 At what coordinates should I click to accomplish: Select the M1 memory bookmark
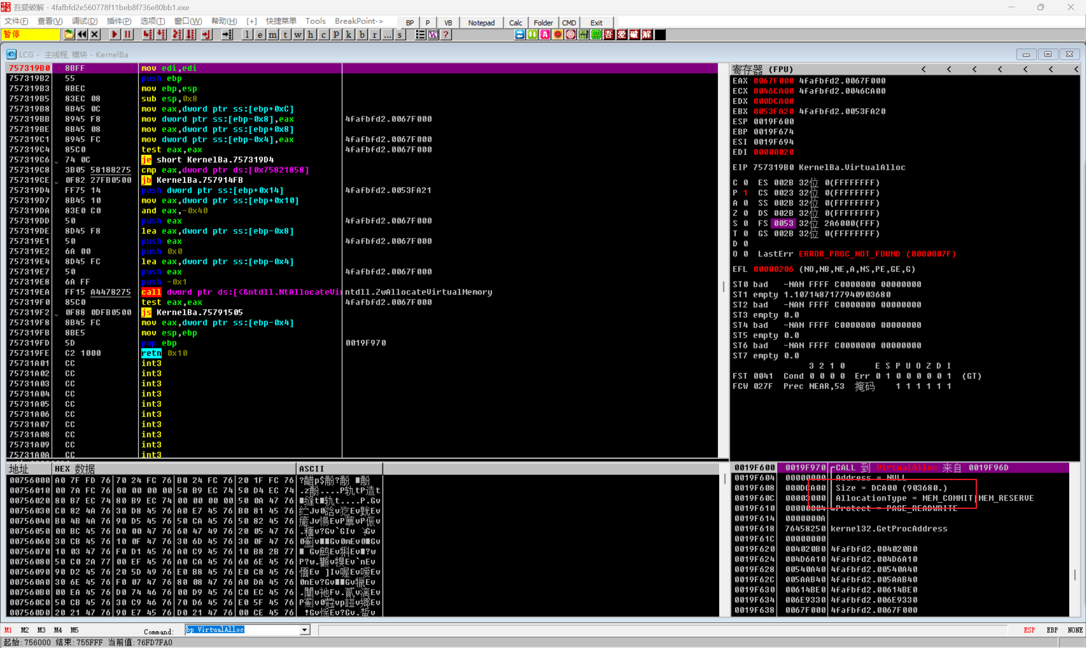(x=8, y=630)
